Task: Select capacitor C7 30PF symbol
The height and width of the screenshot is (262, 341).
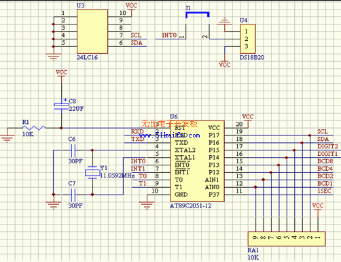Action: tap(73, 195)
